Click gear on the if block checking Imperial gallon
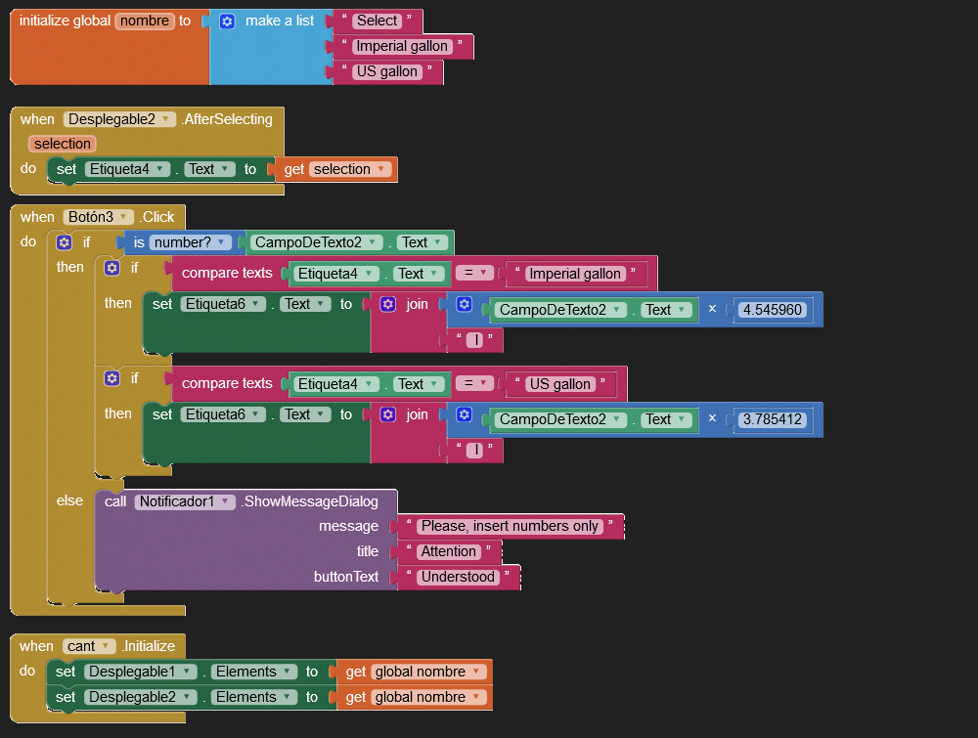Image resolution: width=978 pixels, height=738 pixels. (x=112, y=268)
